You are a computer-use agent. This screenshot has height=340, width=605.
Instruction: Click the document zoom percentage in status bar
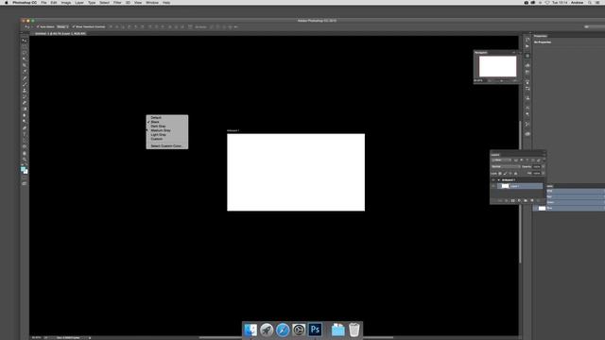coord(36,338)
